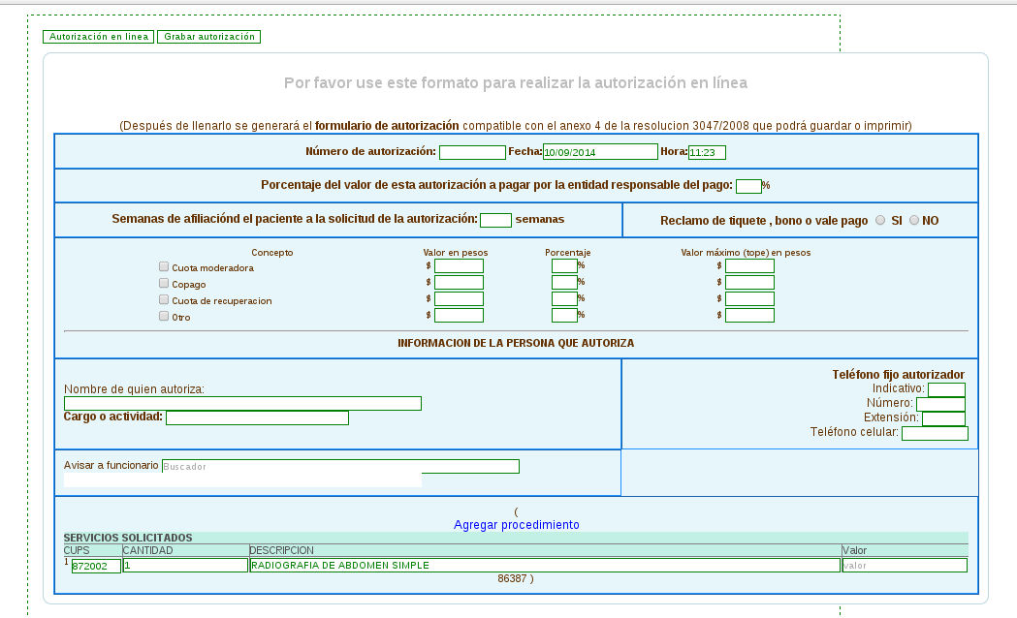1017x618 pixels.
Task: Select NO for Reclamo de tiquete
Action: 913,220
